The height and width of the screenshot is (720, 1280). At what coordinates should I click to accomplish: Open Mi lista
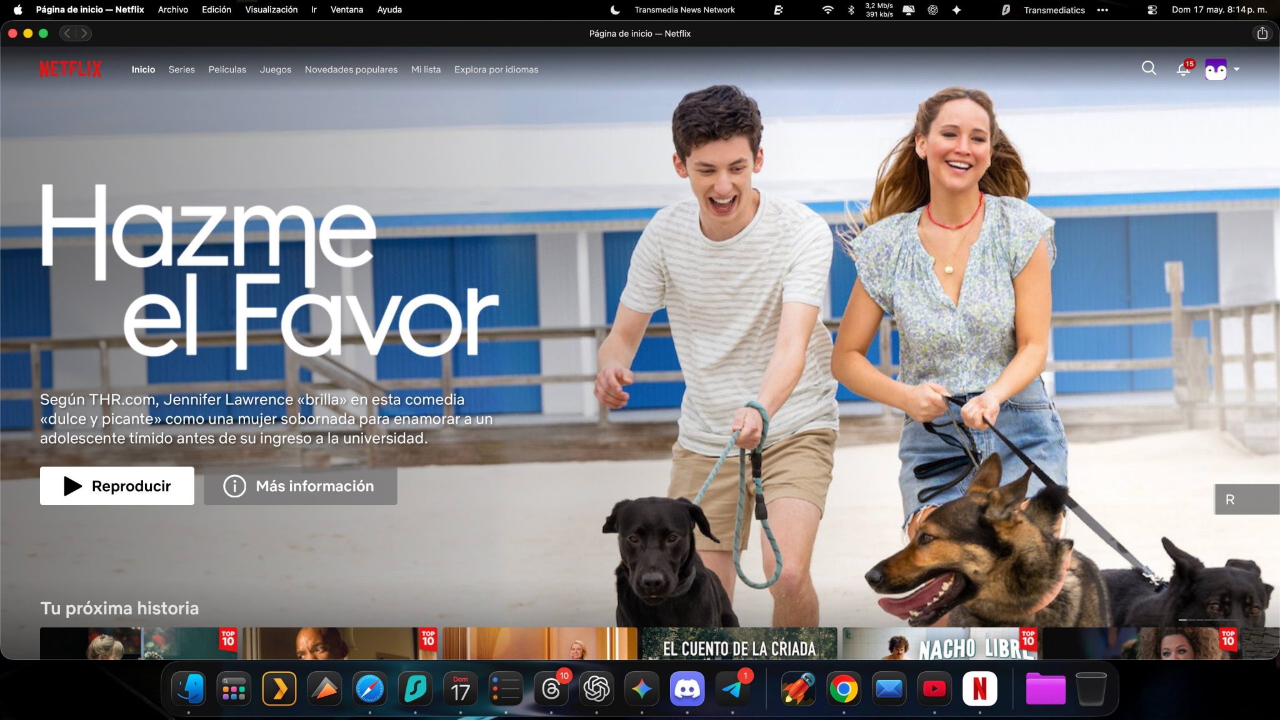(426, 69)
